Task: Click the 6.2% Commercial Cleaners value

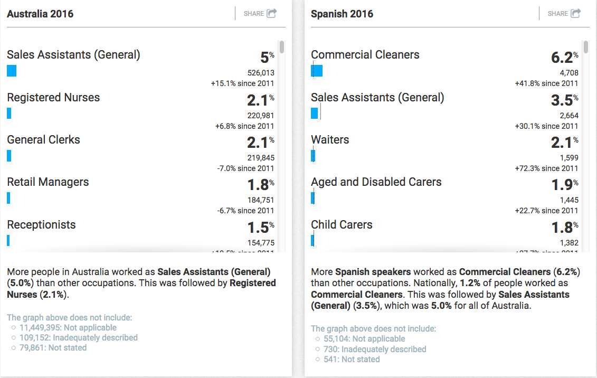Action: (x=565, y=57)
